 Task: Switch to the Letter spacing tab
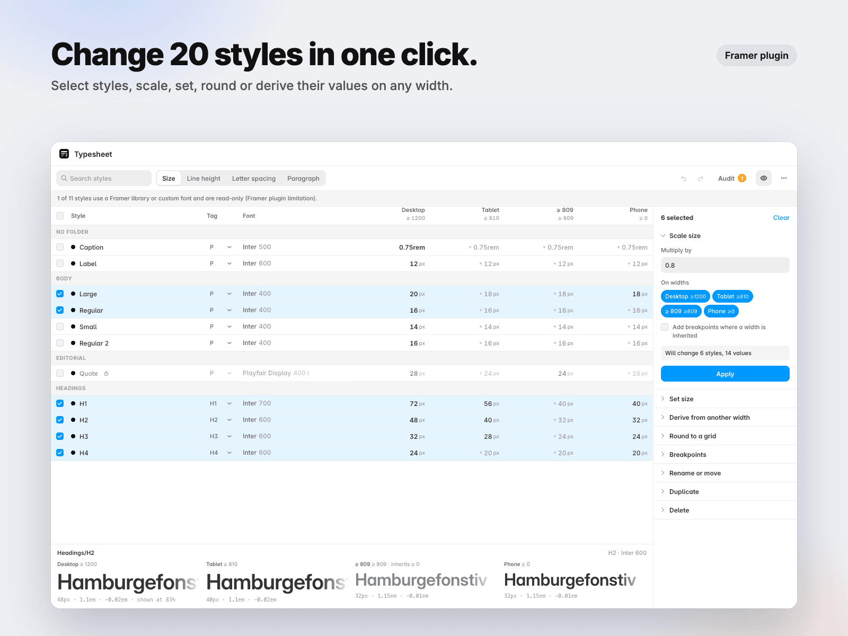click(x=254, y=179)
